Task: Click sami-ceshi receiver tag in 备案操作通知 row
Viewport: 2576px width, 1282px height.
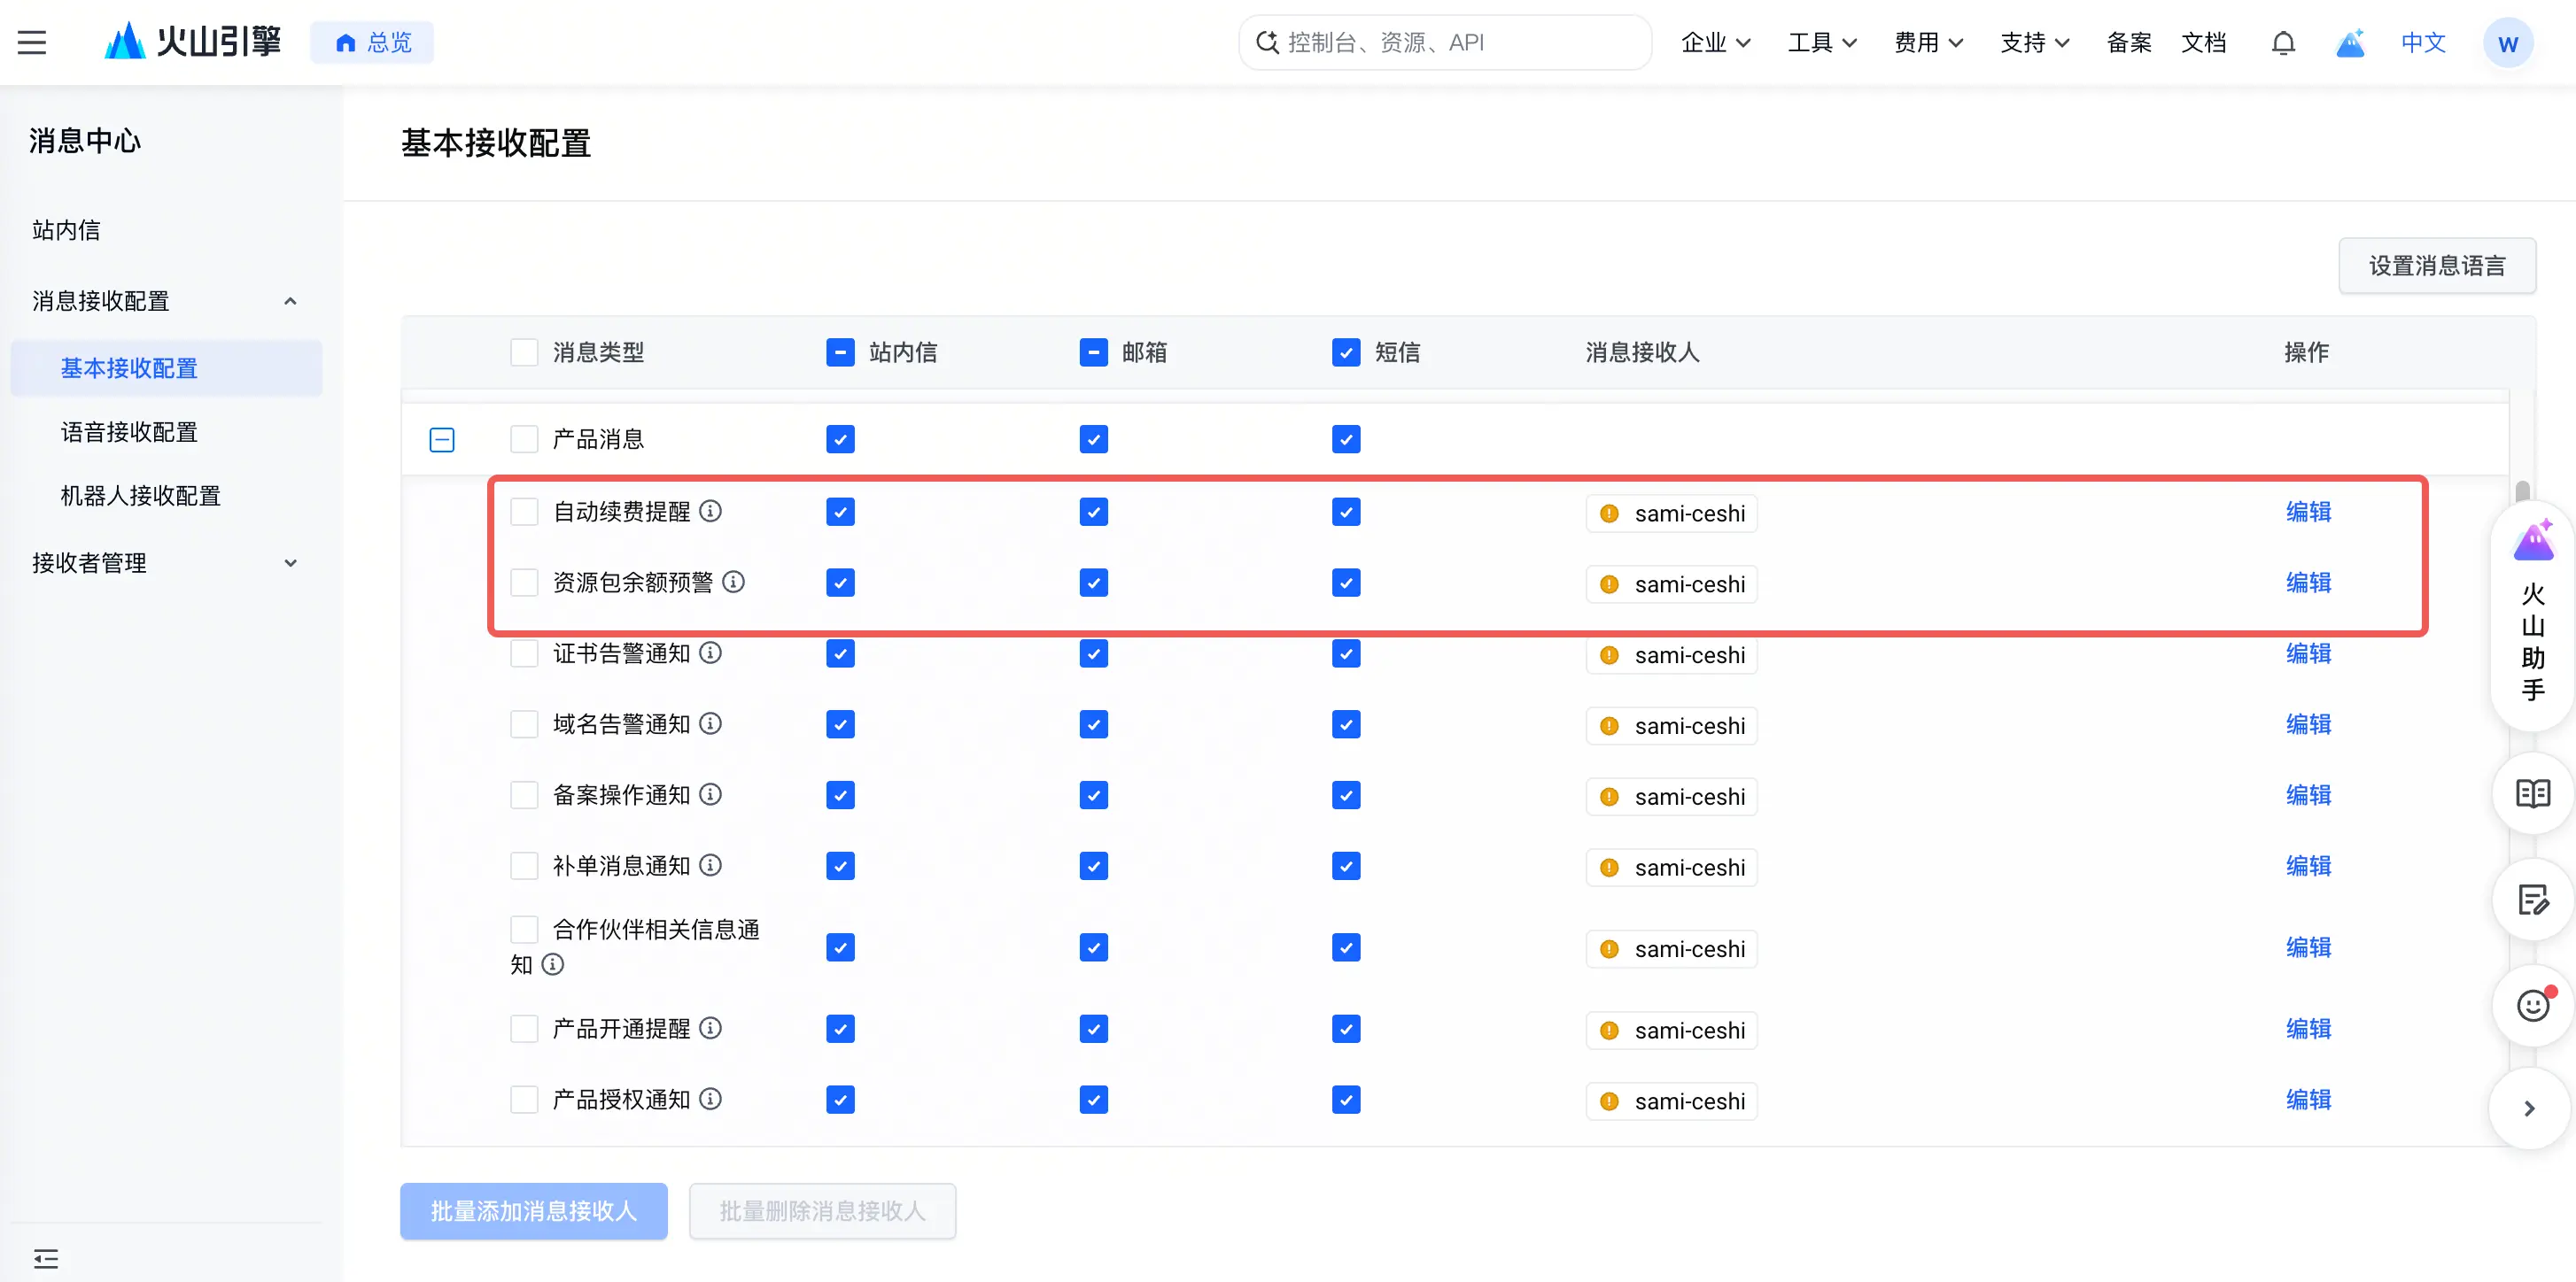Action: coord(1671,796)
